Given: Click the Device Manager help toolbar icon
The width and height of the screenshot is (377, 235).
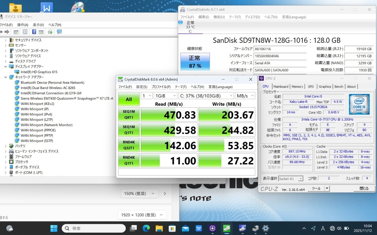Looking at the screenshot, I should [x=34, y=32].
